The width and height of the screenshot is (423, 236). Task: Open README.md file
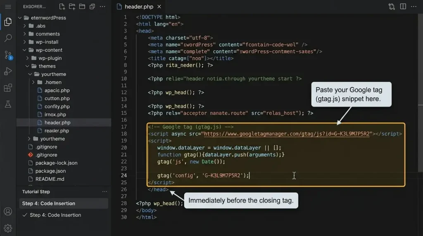pos(50,179)
